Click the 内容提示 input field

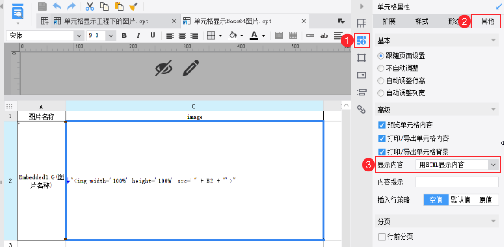coord(457,182)
